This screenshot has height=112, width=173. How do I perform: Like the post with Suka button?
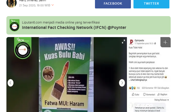pos(135,94)
